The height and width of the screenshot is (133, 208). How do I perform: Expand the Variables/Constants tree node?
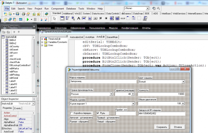click(42, 42)
